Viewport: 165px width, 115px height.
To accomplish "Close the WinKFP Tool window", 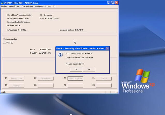I will click(117, 3).
